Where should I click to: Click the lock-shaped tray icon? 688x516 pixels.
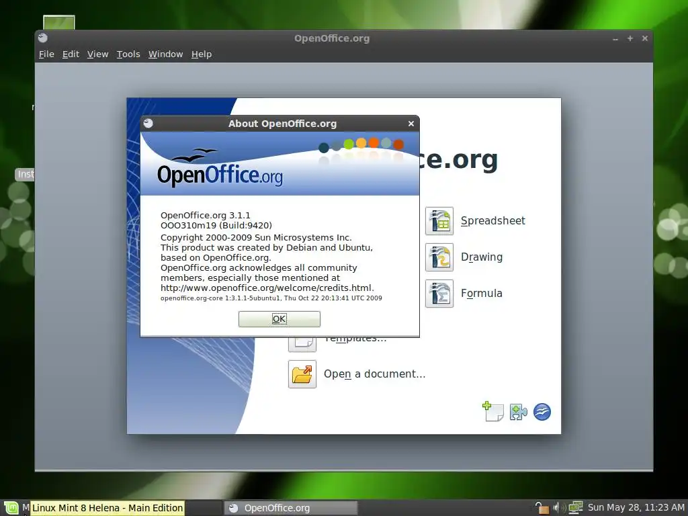coord(542,508)
